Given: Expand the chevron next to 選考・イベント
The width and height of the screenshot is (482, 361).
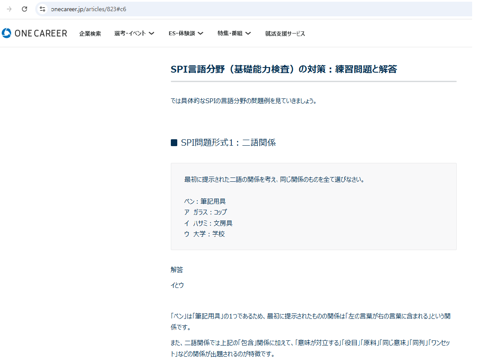Looking at the screenshot, I should pos(151,33).
